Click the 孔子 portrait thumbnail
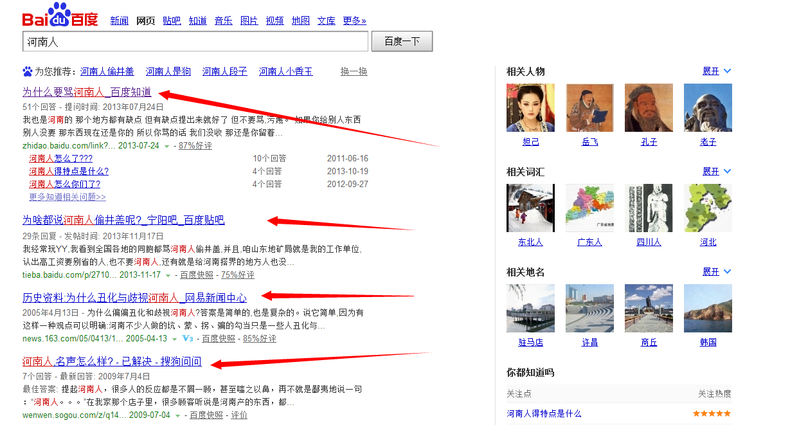Image resolution: width=808 pixels, height=425 pixels. [649, 108]
